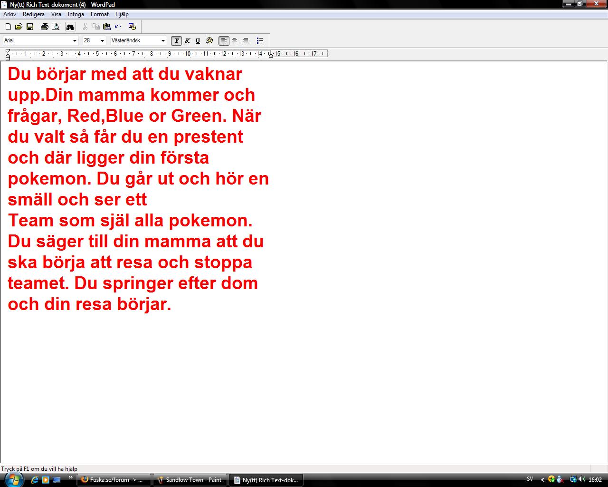Screen dimensions: 608x487
Task: Click Show Desktop quick launch icon
Action: click(x=57, y=480)
